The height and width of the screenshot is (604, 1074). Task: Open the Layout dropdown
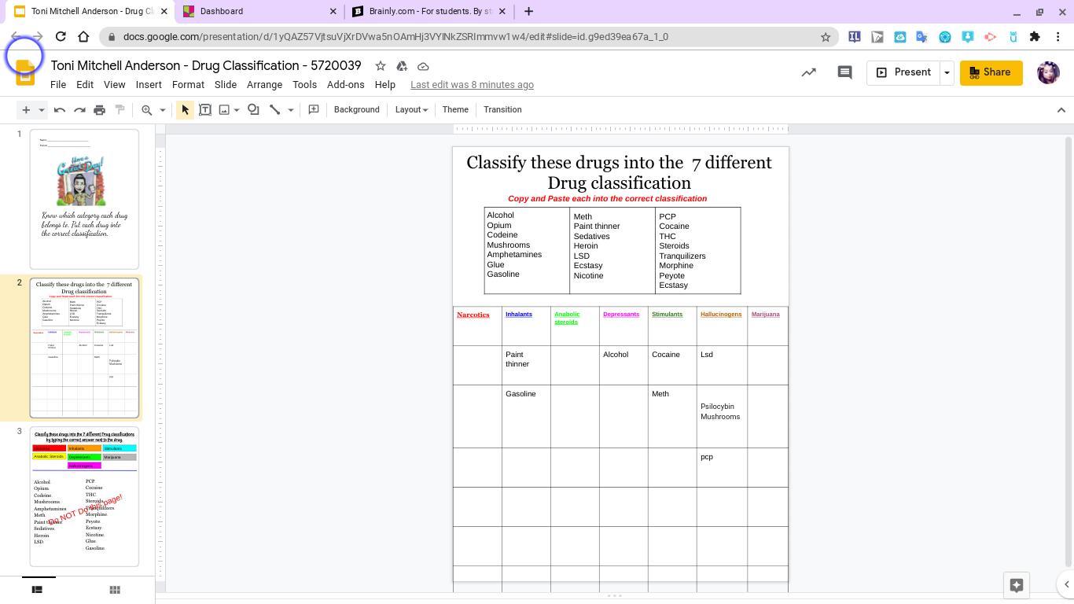[411, 110]
